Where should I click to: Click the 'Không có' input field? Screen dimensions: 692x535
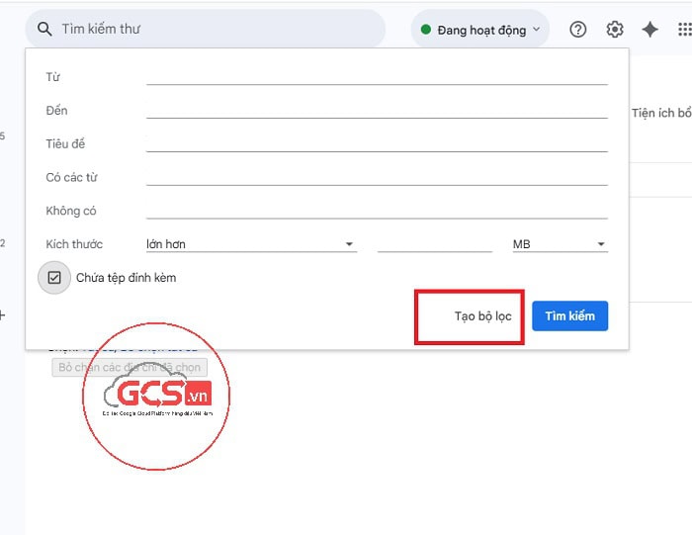point(377,211)
